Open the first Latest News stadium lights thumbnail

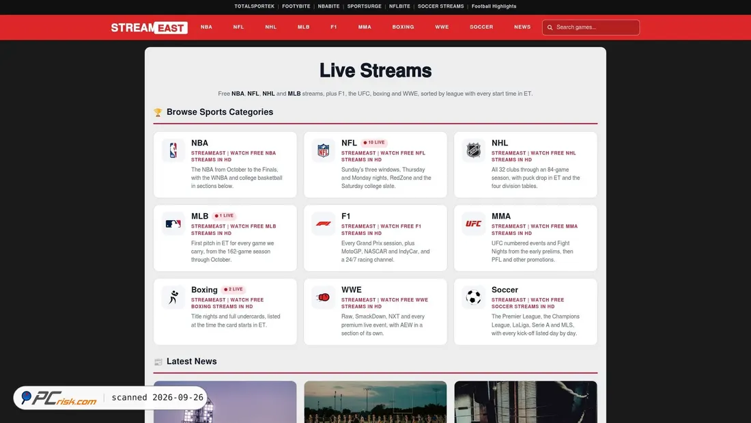(225, 402)
